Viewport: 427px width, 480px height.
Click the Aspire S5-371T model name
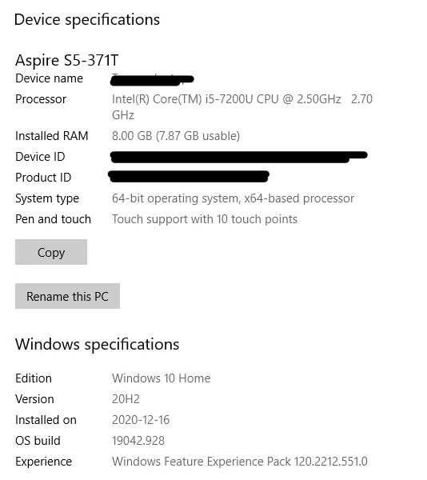[x=66, y=60]
